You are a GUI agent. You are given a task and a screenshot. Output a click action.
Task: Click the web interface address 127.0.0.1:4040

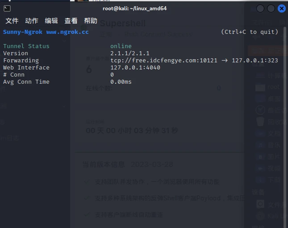(x=135, y=68)
